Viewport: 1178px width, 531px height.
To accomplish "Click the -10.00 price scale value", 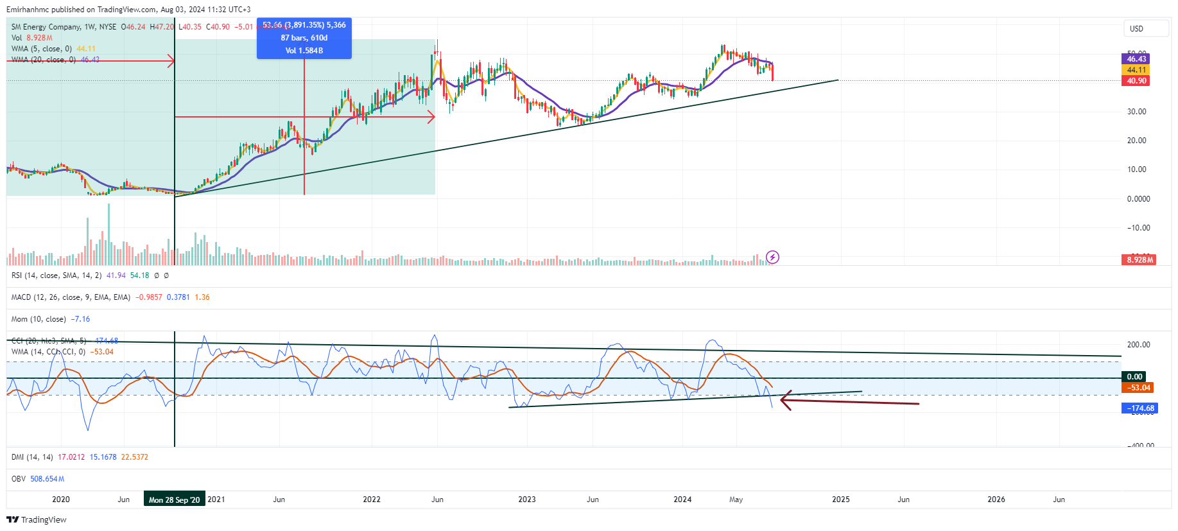I will (x=1139, y=228).
